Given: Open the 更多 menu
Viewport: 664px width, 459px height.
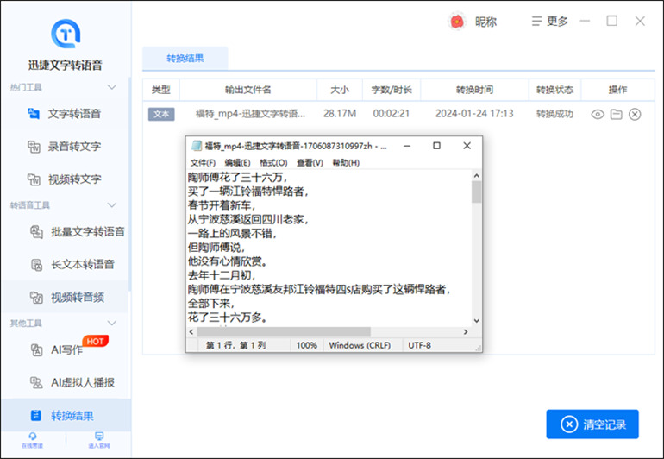Looking at the screenshot, I should click(549, 22).
